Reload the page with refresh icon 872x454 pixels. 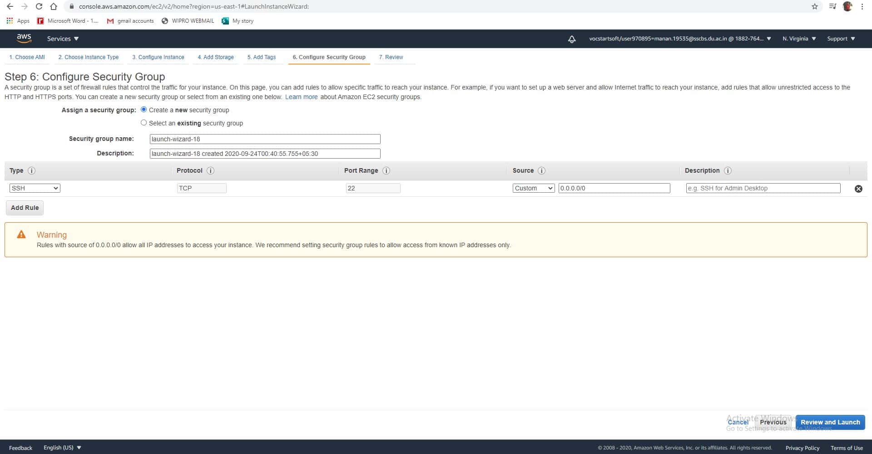point(39,6)
